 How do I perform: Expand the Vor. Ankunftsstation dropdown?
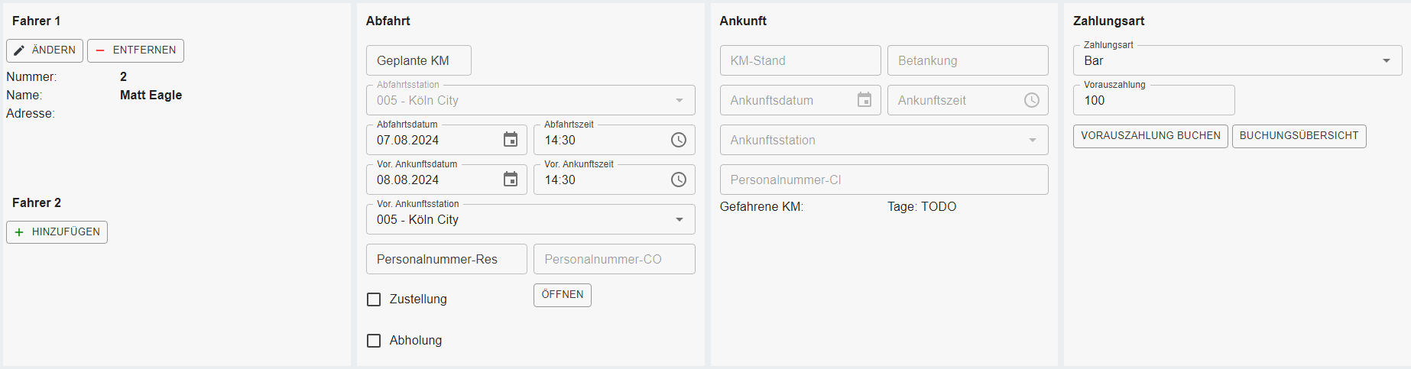point(680,220)
